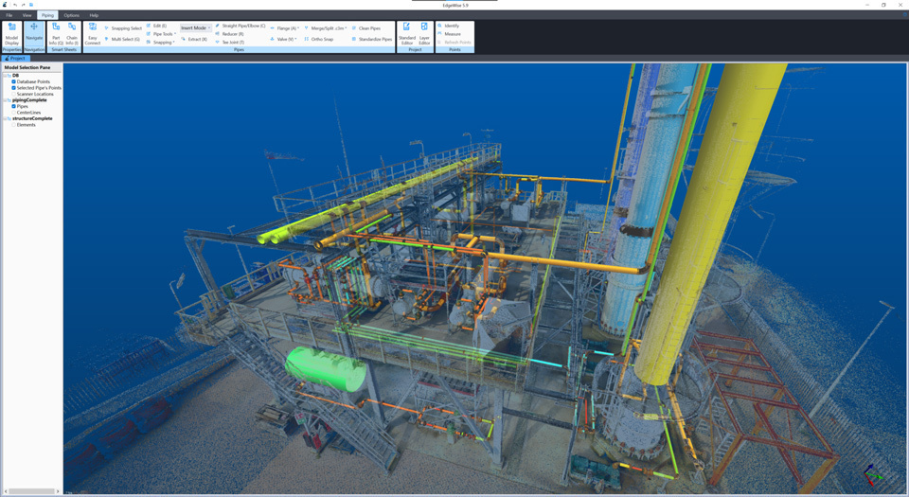
Task: Open the Layer Editor
Action: click(424, 33)
